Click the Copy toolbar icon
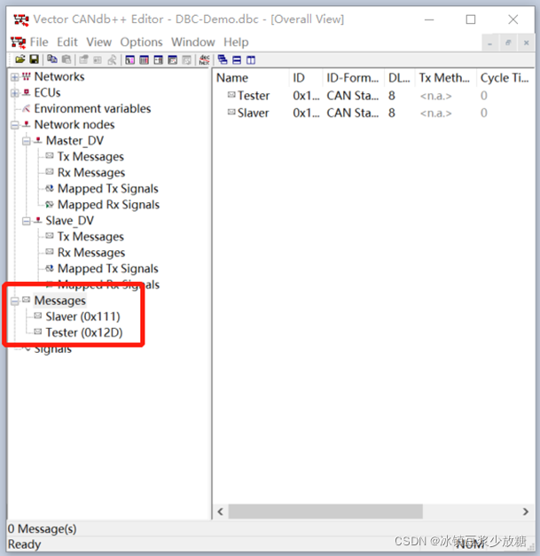Image resolution: width=540 pixels, height=556 pixels. tap(52, 59)
